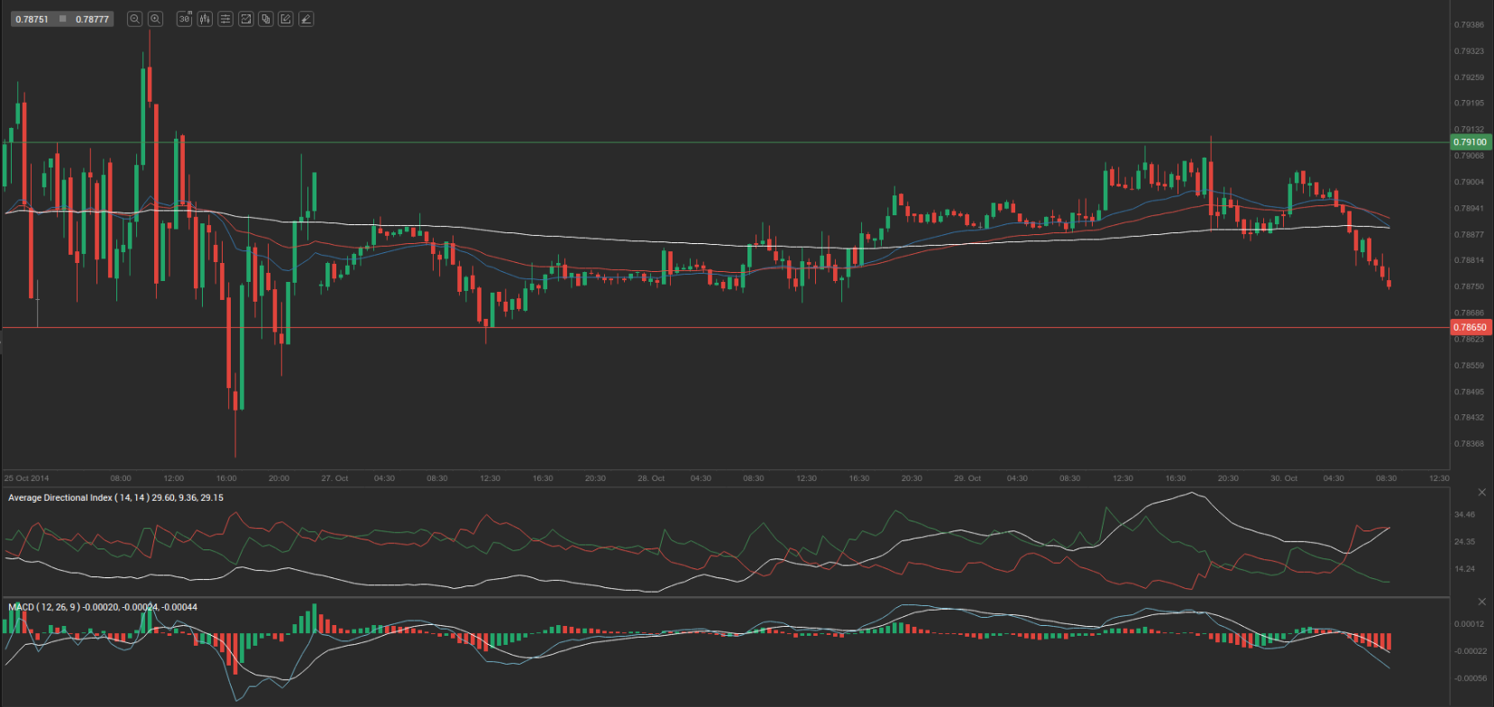
Task: Activate the eraser drawing tool
Action: [x=307, y=19]
